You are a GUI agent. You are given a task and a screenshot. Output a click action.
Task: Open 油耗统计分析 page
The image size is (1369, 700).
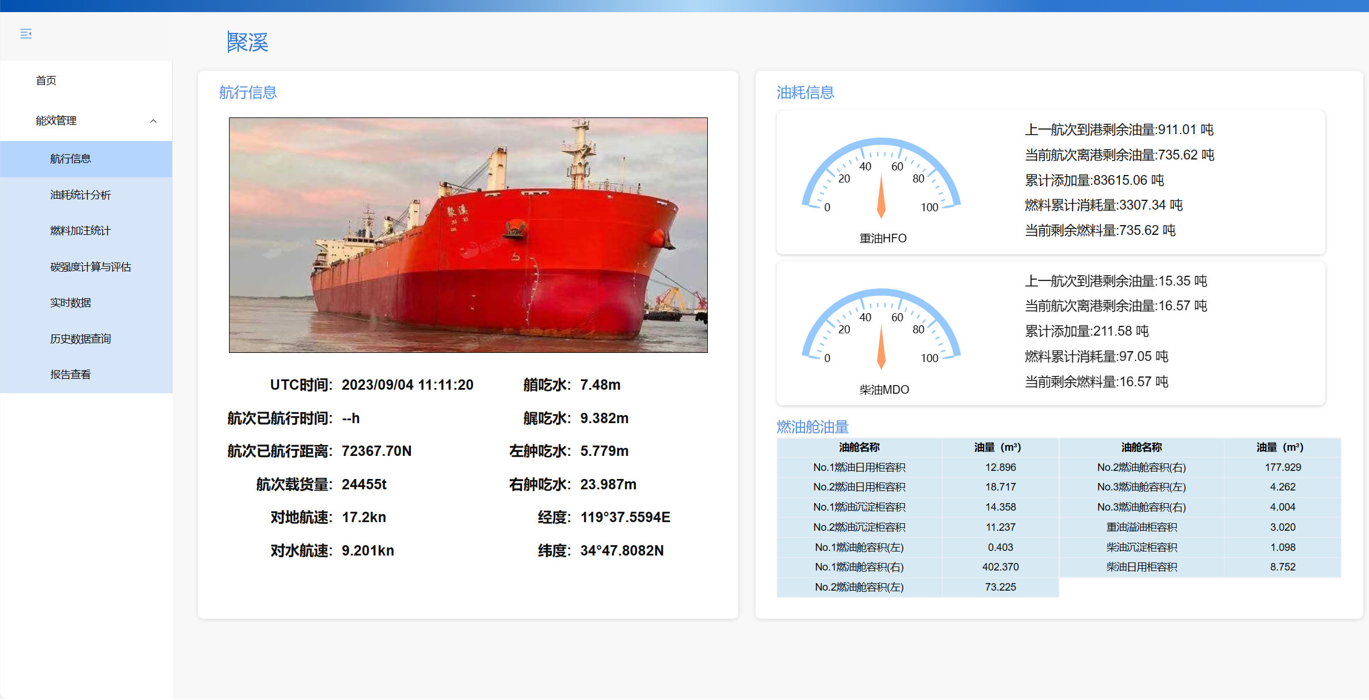coord(80,195)
